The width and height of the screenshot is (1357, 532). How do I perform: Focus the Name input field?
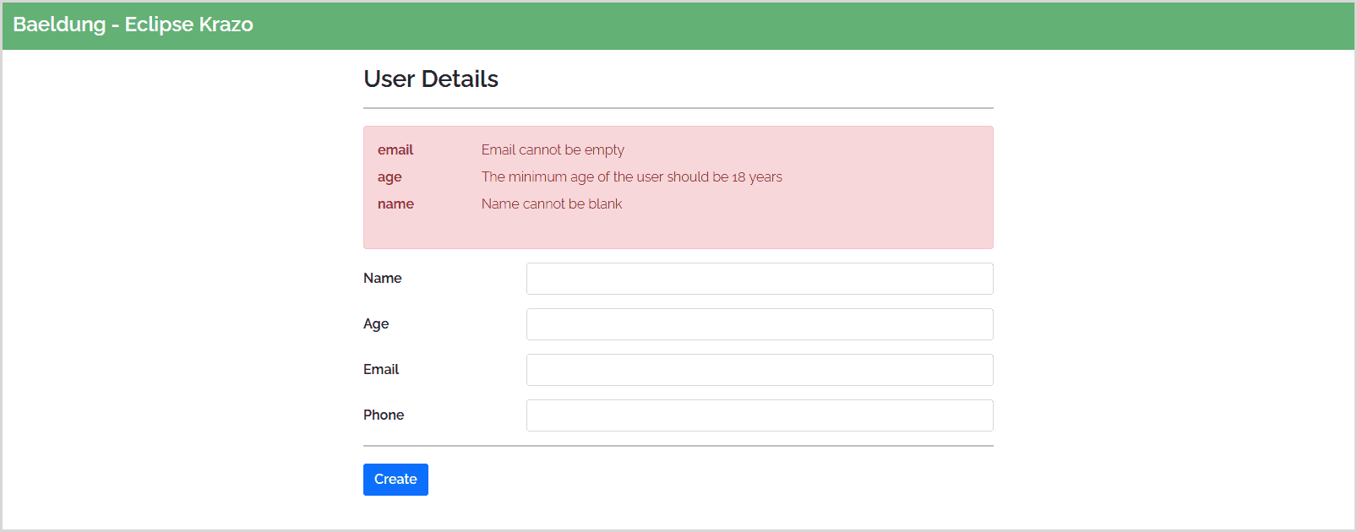(760, 279)
